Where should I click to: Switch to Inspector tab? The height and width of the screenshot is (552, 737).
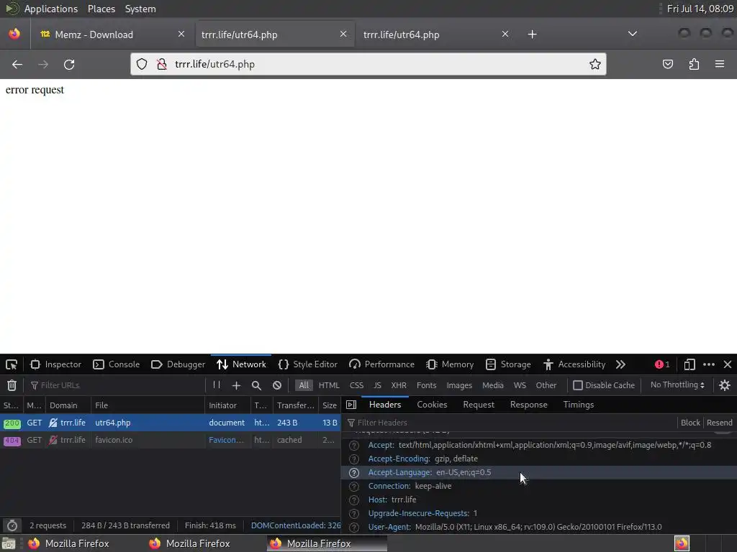pyautogui.click(x=55, y=364)
